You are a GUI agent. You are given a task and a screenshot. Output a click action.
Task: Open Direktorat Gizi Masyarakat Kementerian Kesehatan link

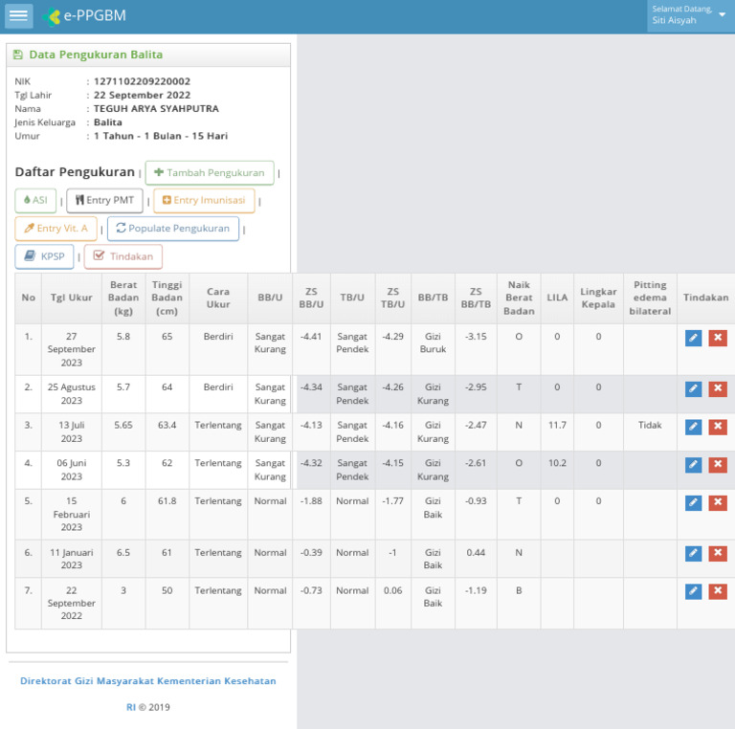(148, 681)
